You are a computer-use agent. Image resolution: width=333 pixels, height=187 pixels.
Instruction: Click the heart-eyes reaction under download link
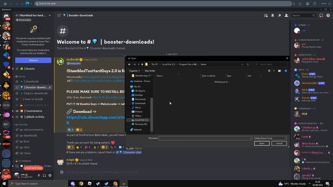click(x=79, y=130)
